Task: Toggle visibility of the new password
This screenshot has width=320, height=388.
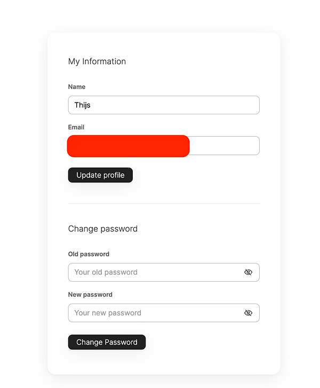Action: pos(248,313)
